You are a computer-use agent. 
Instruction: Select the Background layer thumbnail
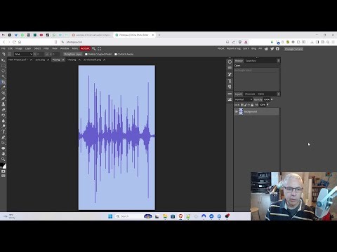[241, 111]
